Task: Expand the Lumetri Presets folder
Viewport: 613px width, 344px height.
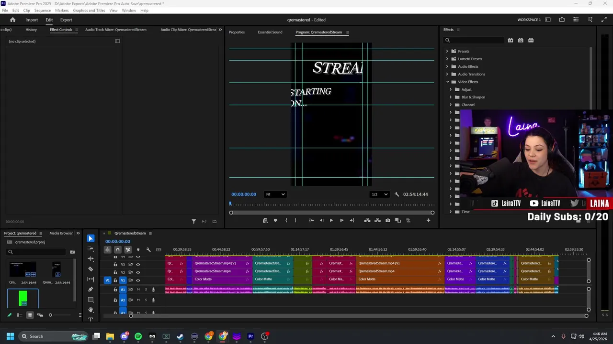Action: point(447,59)
